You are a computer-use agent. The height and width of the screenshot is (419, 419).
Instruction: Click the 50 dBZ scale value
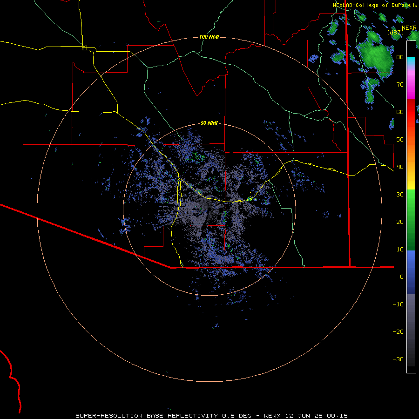click(x=400, y=140)
